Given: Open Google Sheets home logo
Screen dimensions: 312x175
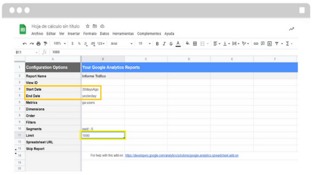Looking at the screenshot, I should point(23,29).
